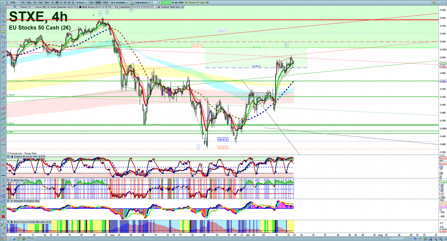Select the 5kU units button

(91, 3)
